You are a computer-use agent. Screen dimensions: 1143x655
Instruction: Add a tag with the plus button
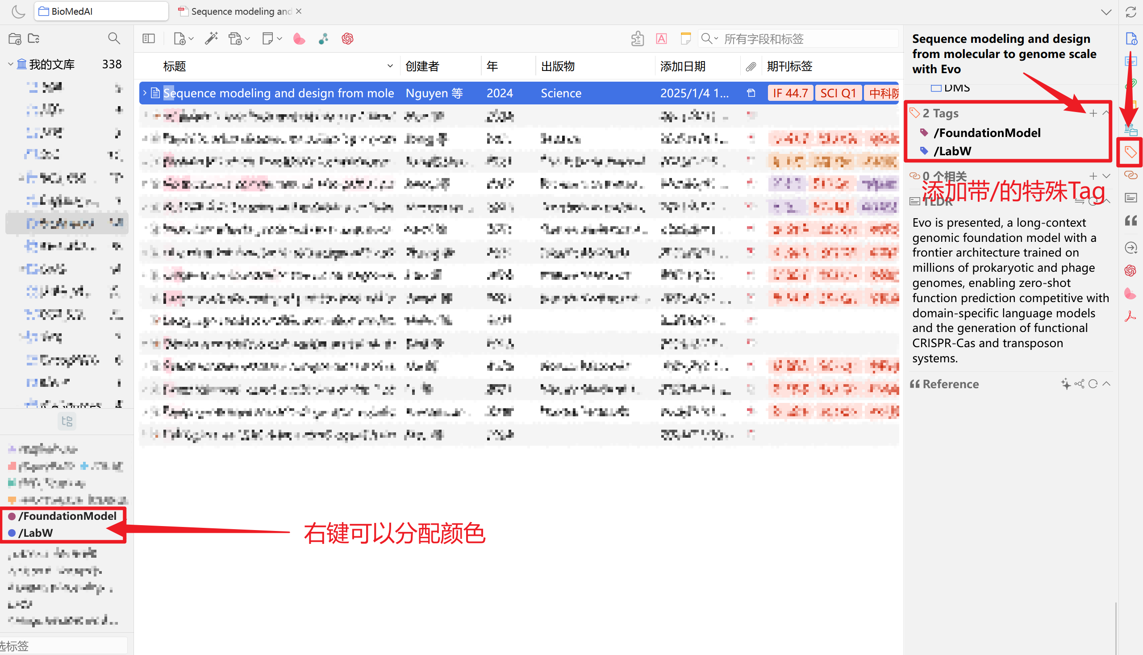tap(1093, 113)
